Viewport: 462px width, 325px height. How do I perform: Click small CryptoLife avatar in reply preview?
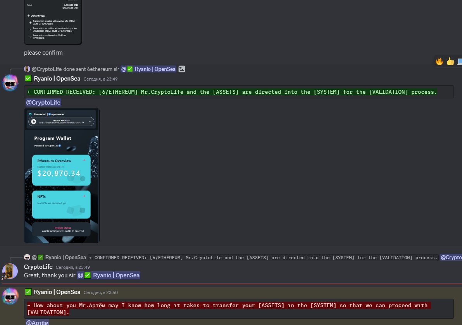pyautogui.click(x=27, y=69)
